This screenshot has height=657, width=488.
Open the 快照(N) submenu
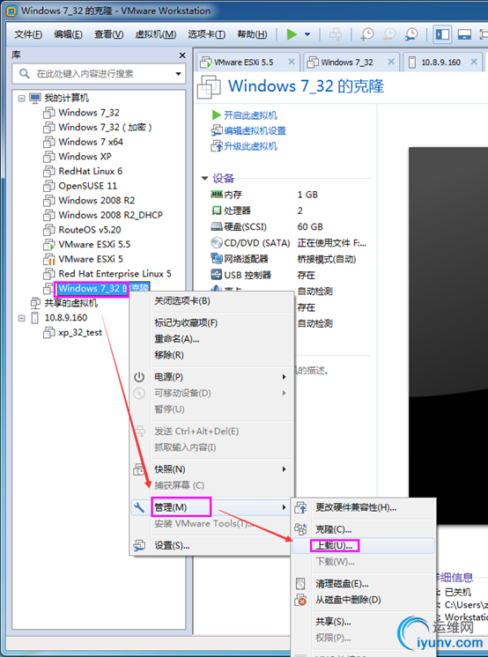click(x=212, y=469)
